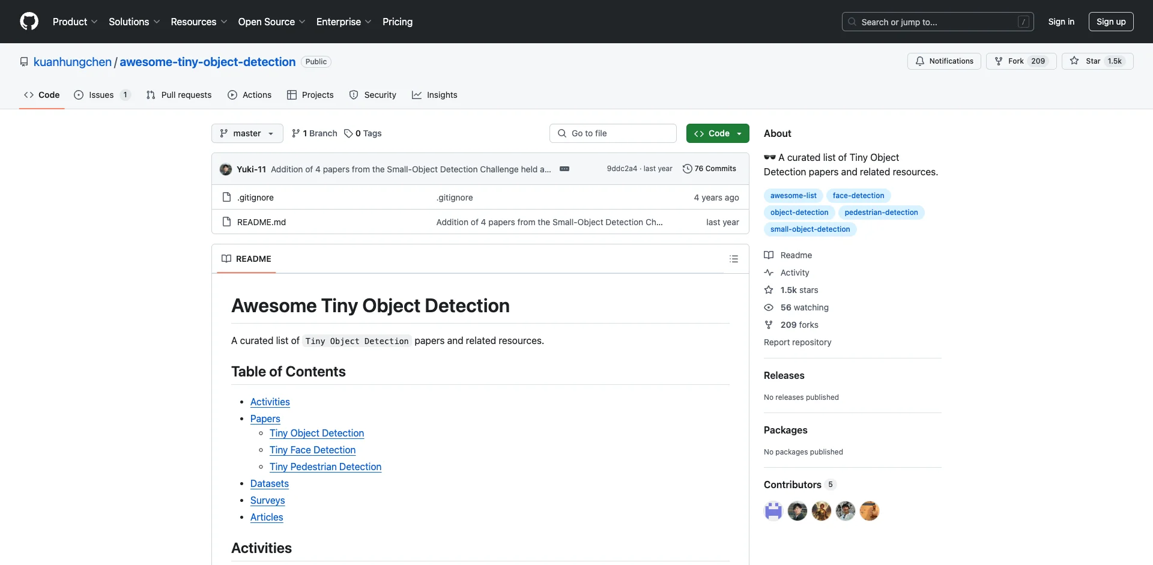
Task: Jump to Papers section
Action: [265, 418]
